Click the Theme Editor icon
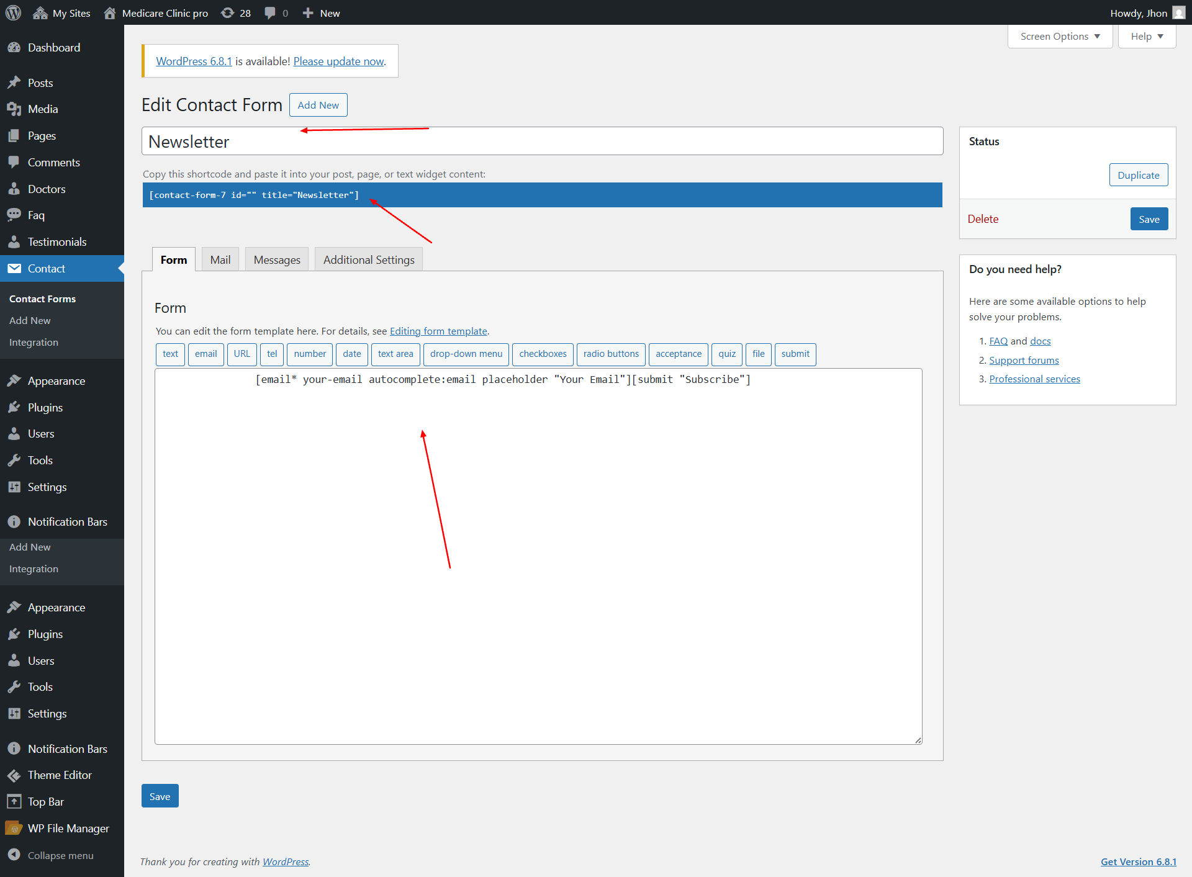This screenshot has width=1192, height=877. pyautogui.click(x=14, y=775)
